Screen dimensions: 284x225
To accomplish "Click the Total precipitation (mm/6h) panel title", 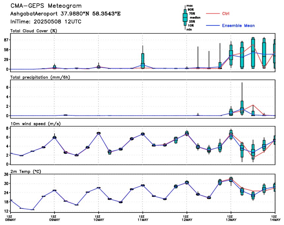I will (40, 77).
